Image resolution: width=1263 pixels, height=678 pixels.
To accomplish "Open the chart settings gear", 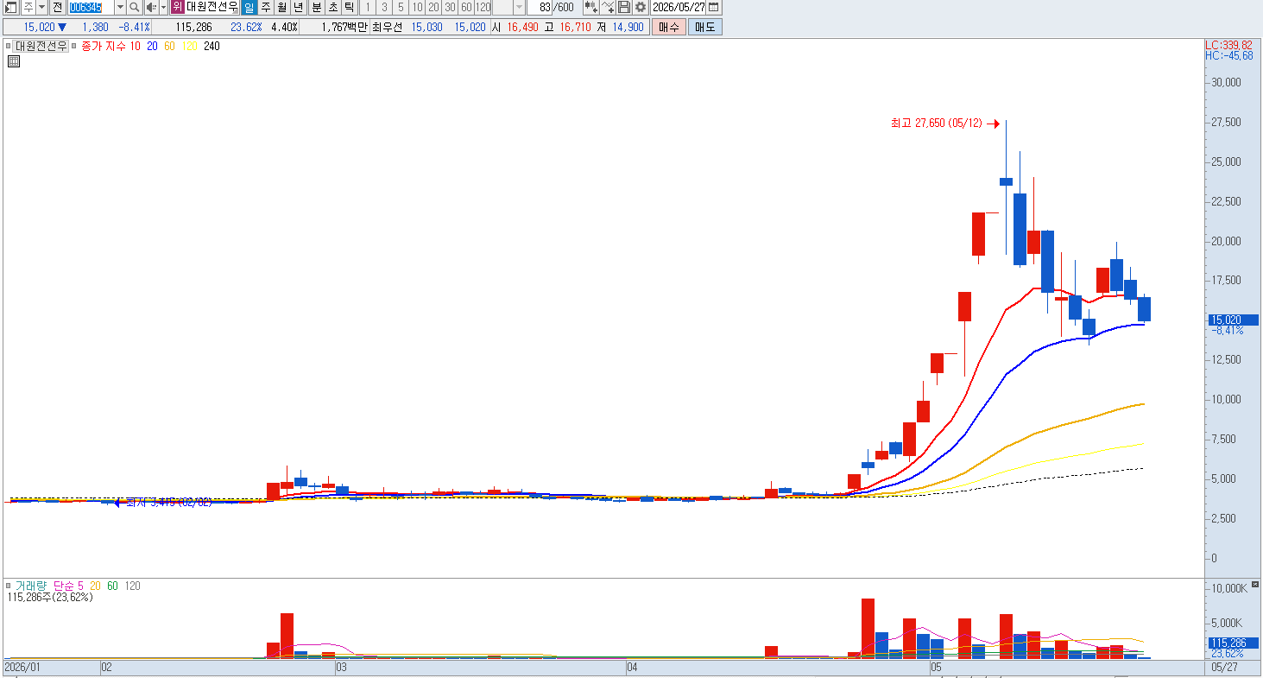I will click(641, 7).
